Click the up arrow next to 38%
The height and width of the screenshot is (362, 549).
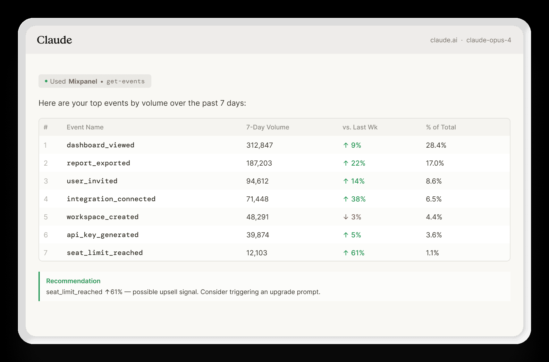point(346,199)
